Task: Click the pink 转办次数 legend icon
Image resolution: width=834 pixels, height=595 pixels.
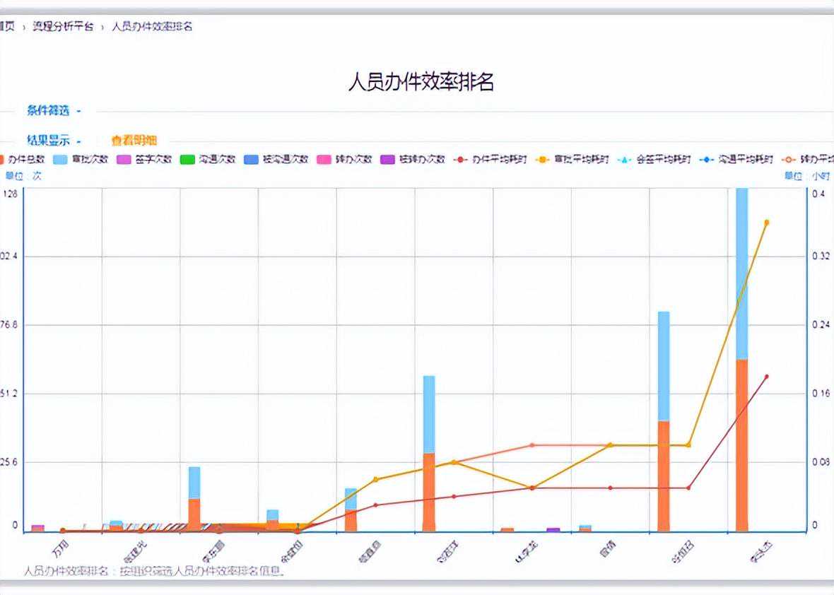Action: click(x=324, y=159)
